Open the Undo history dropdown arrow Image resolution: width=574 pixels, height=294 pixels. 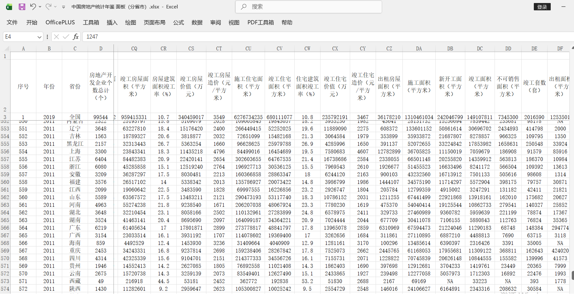point(40,7)
